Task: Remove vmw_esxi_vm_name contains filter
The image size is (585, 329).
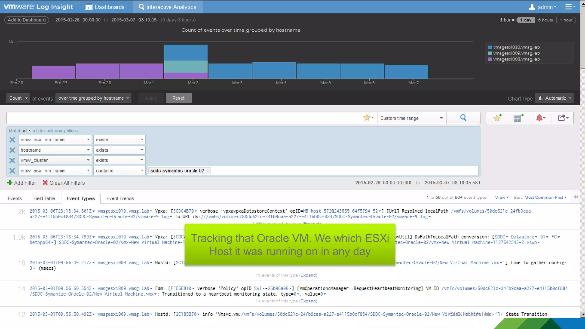Action: point(12,170)
